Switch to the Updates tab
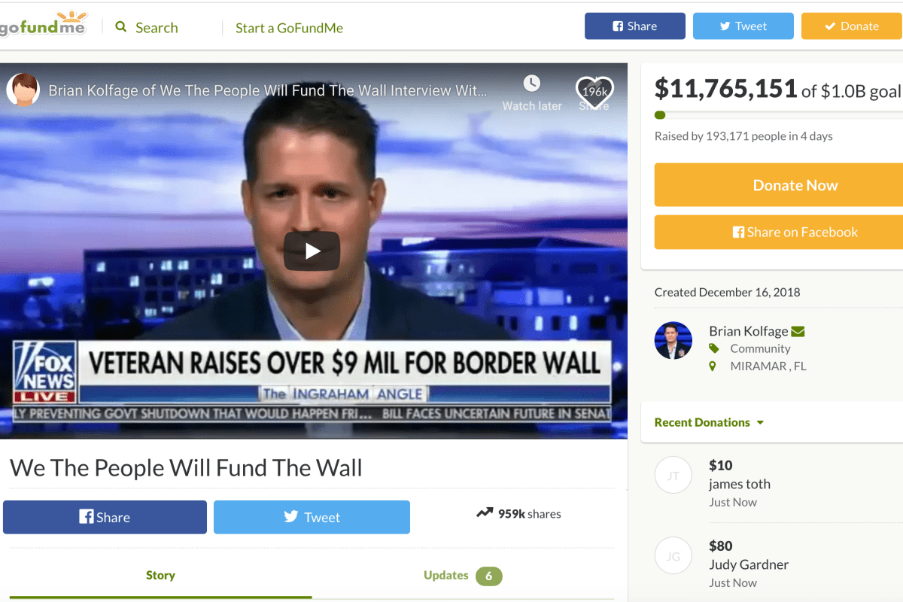Screen dimensions: 903x602 [x=463, y=576]
